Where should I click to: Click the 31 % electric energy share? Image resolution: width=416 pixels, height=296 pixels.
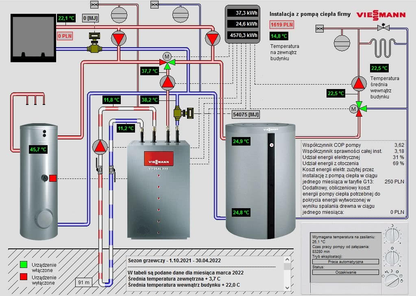coord(398,157)
